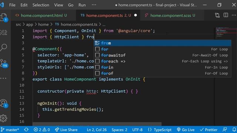Choose 'foreach =>' snippet suggestion
This screenshot has height=133, width=237.
(x=163, y=61)
